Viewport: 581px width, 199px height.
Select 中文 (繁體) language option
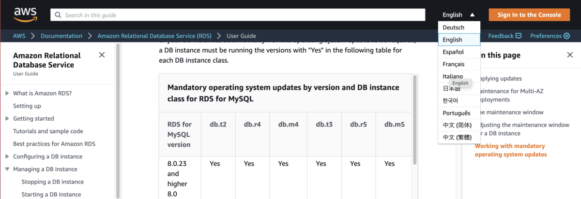459,138
